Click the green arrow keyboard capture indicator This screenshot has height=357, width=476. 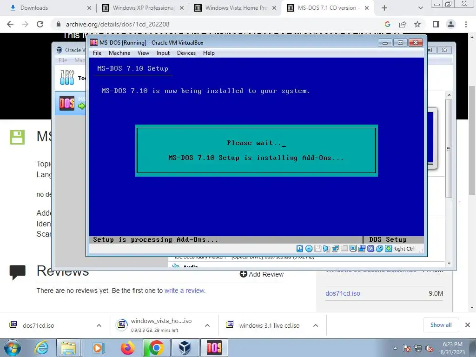[388, 249]
